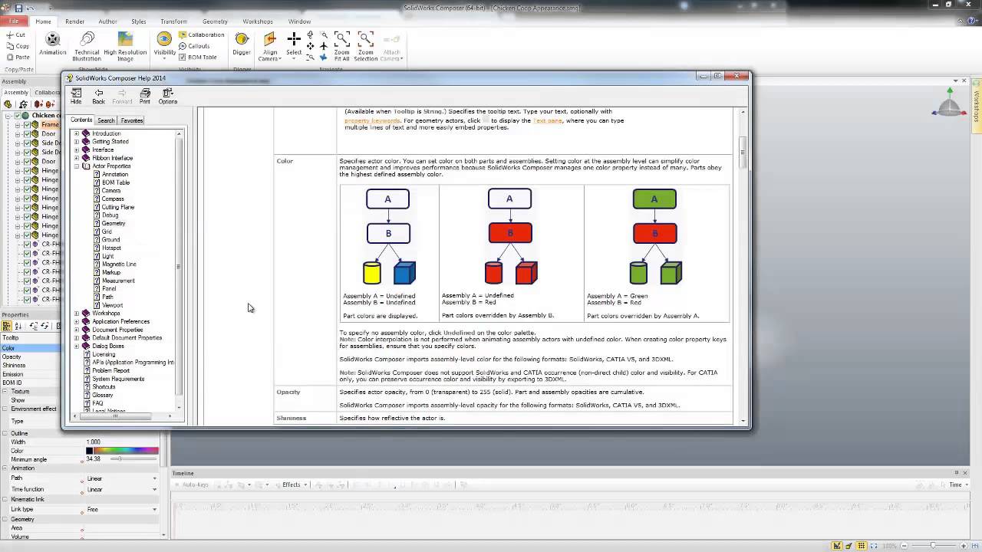Click the Animation icon in the ribbon
Screen dimensions: 982x552
(52, 39)
